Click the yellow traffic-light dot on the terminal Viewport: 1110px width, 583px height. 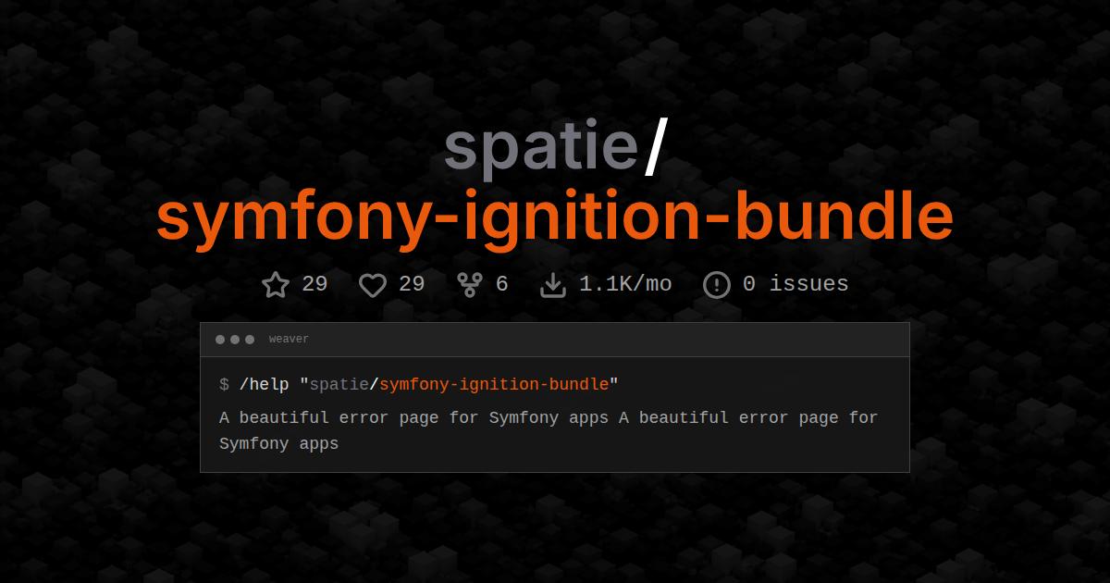tap(236, 339)
